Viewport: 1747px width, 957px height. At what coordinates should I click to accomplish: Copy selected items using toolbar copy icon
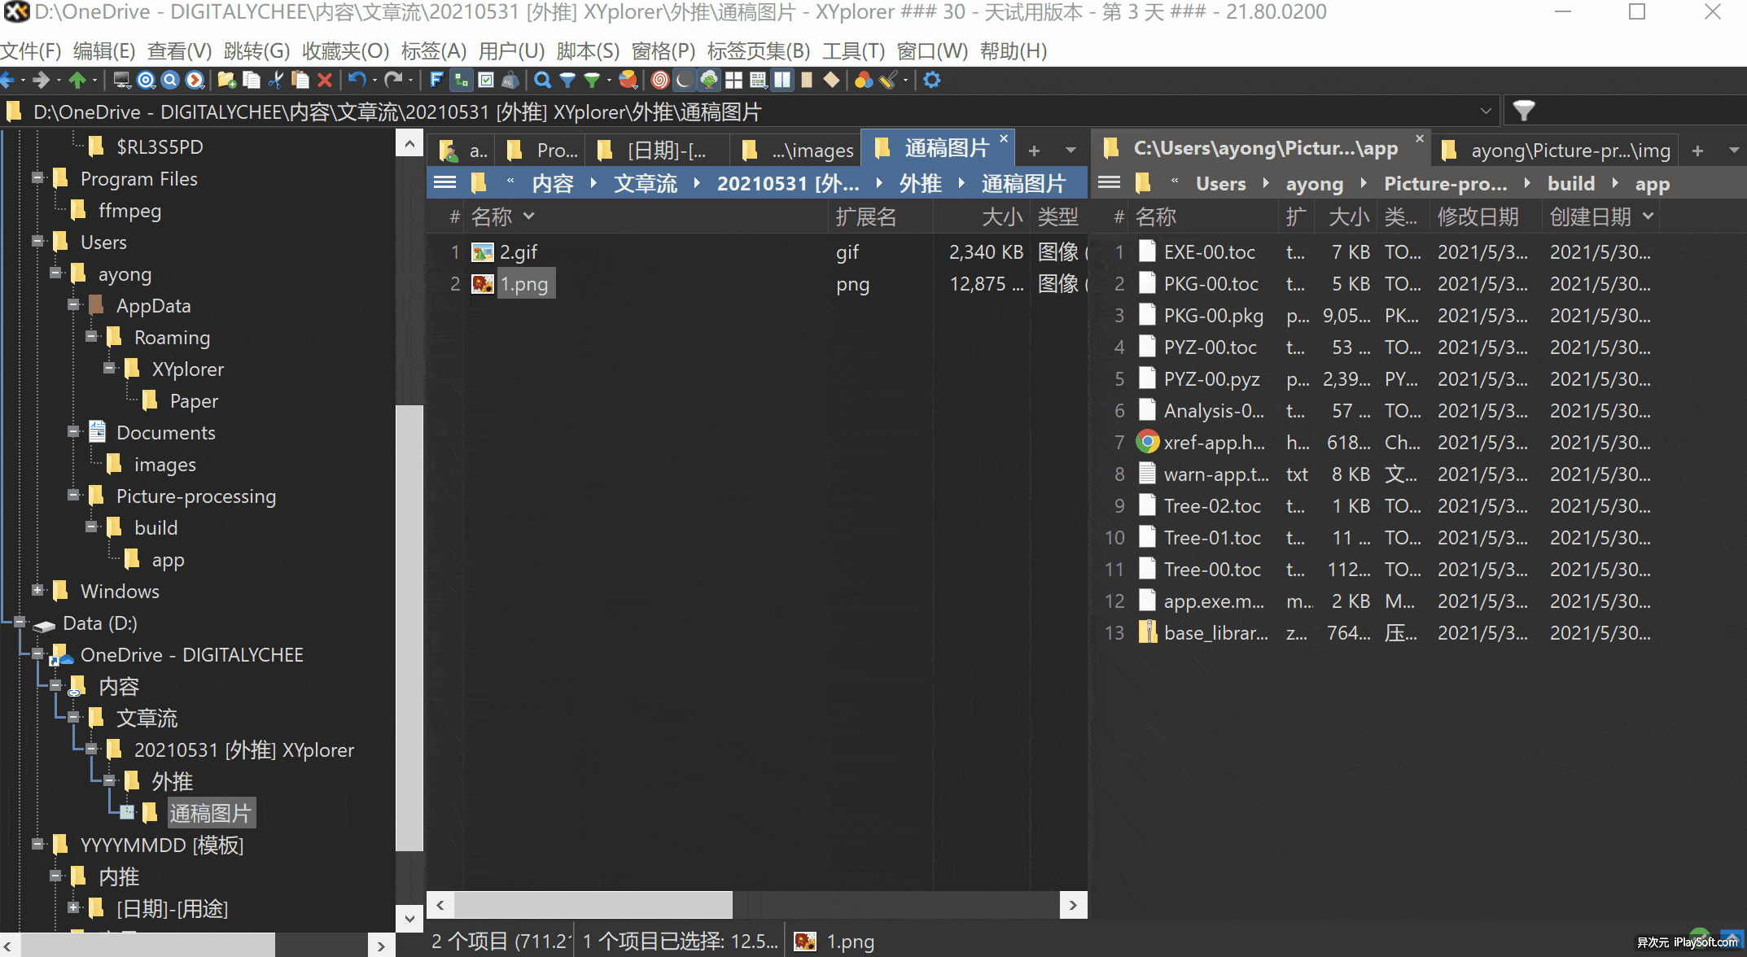pos(252,80)
